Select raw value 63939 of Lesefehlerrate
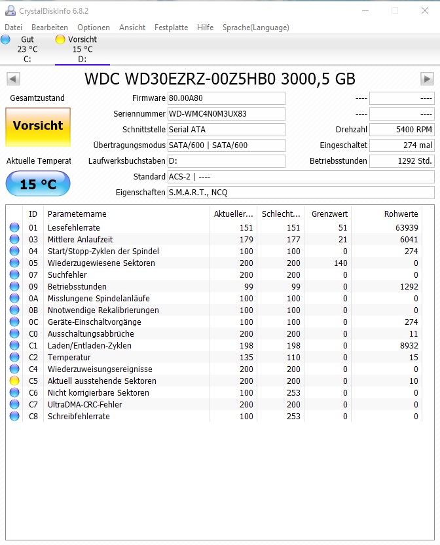Viewport: 440px width, 545px height. tap(407, 228)
